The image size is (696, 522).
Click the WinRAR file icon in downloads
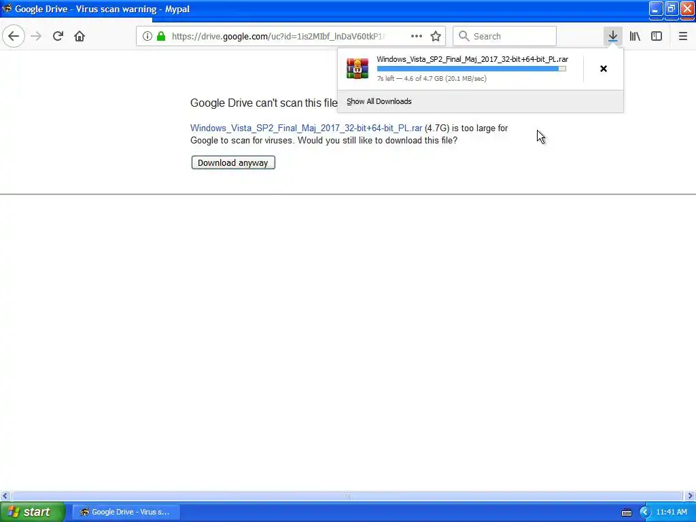(x=358, y=69)
